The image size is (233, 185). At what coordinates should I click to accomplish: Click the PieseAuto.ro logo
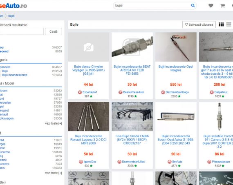click(13, 6)
